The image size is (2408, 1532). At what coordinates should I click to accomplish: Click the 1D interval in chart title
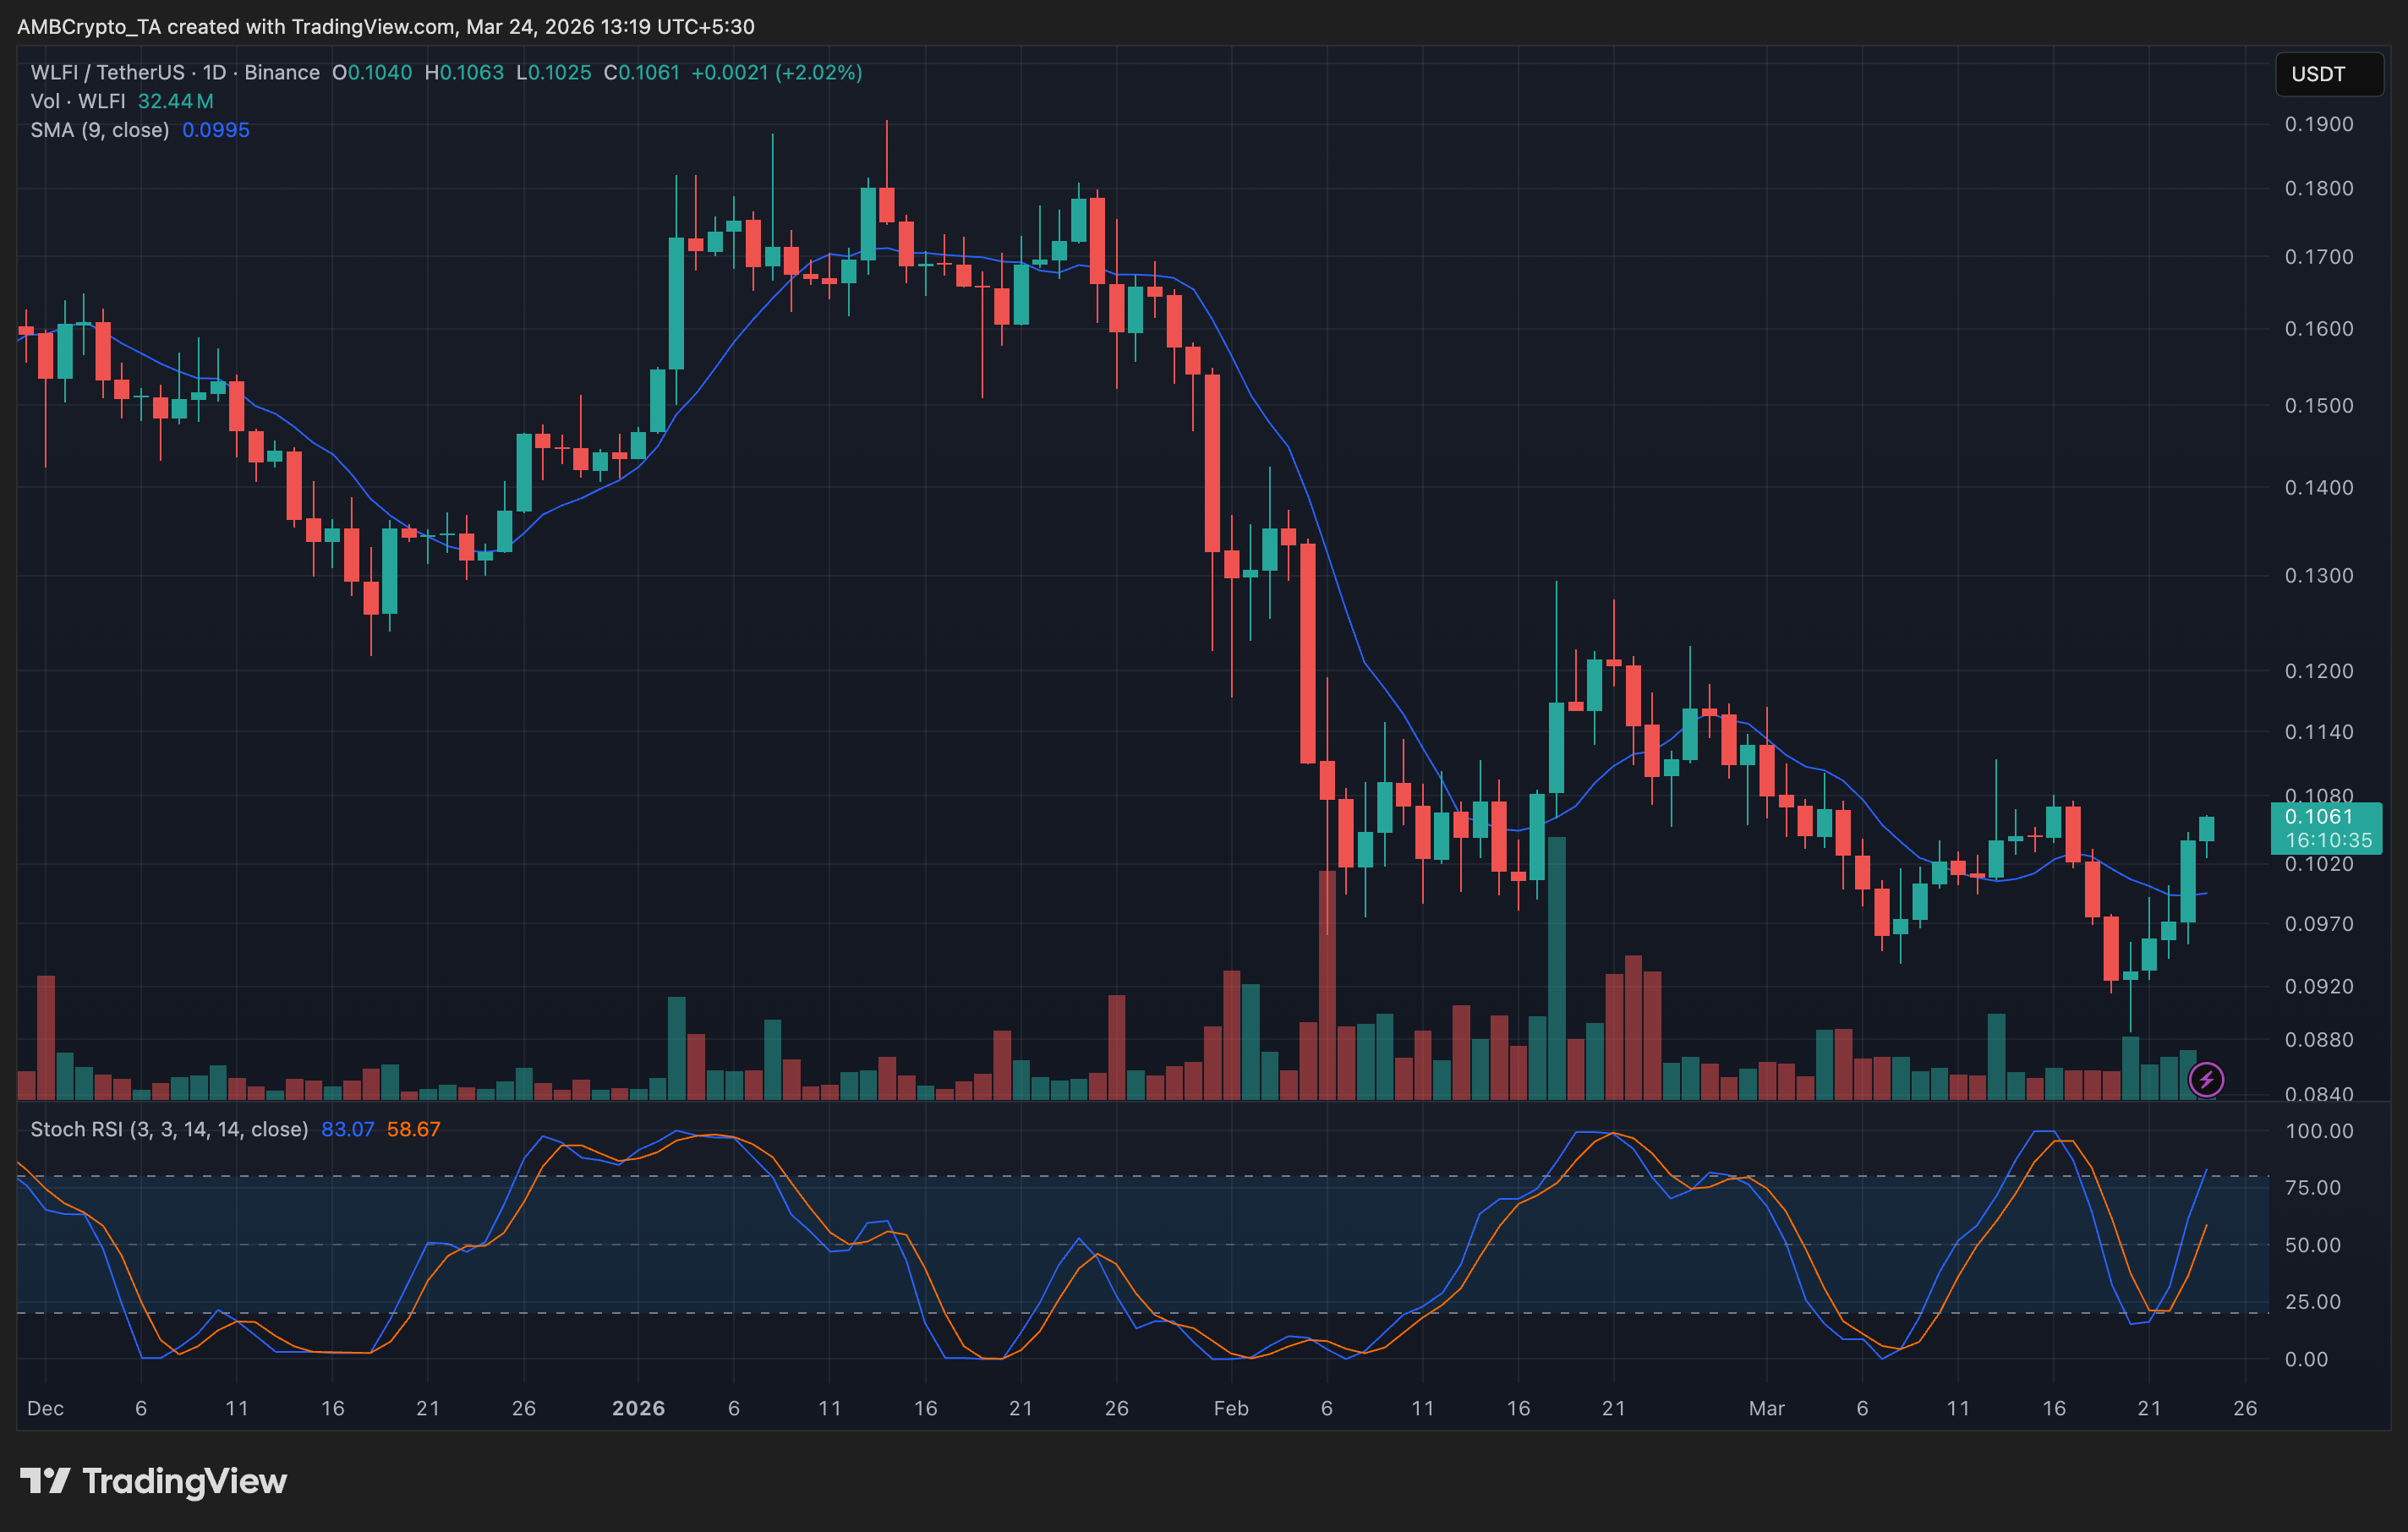(214, 73)
